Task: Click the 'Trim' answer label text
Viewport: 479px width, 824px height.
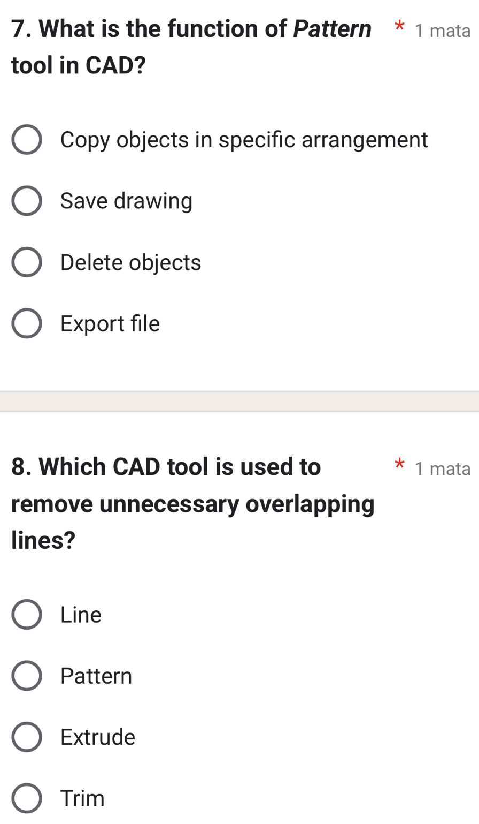Action: coord(82,798)
